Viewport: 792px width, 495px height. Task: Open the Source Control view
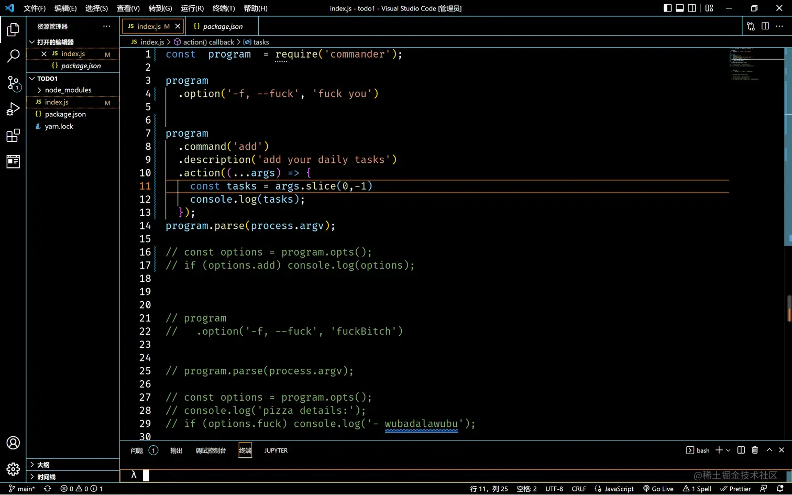tap(13, 83)
